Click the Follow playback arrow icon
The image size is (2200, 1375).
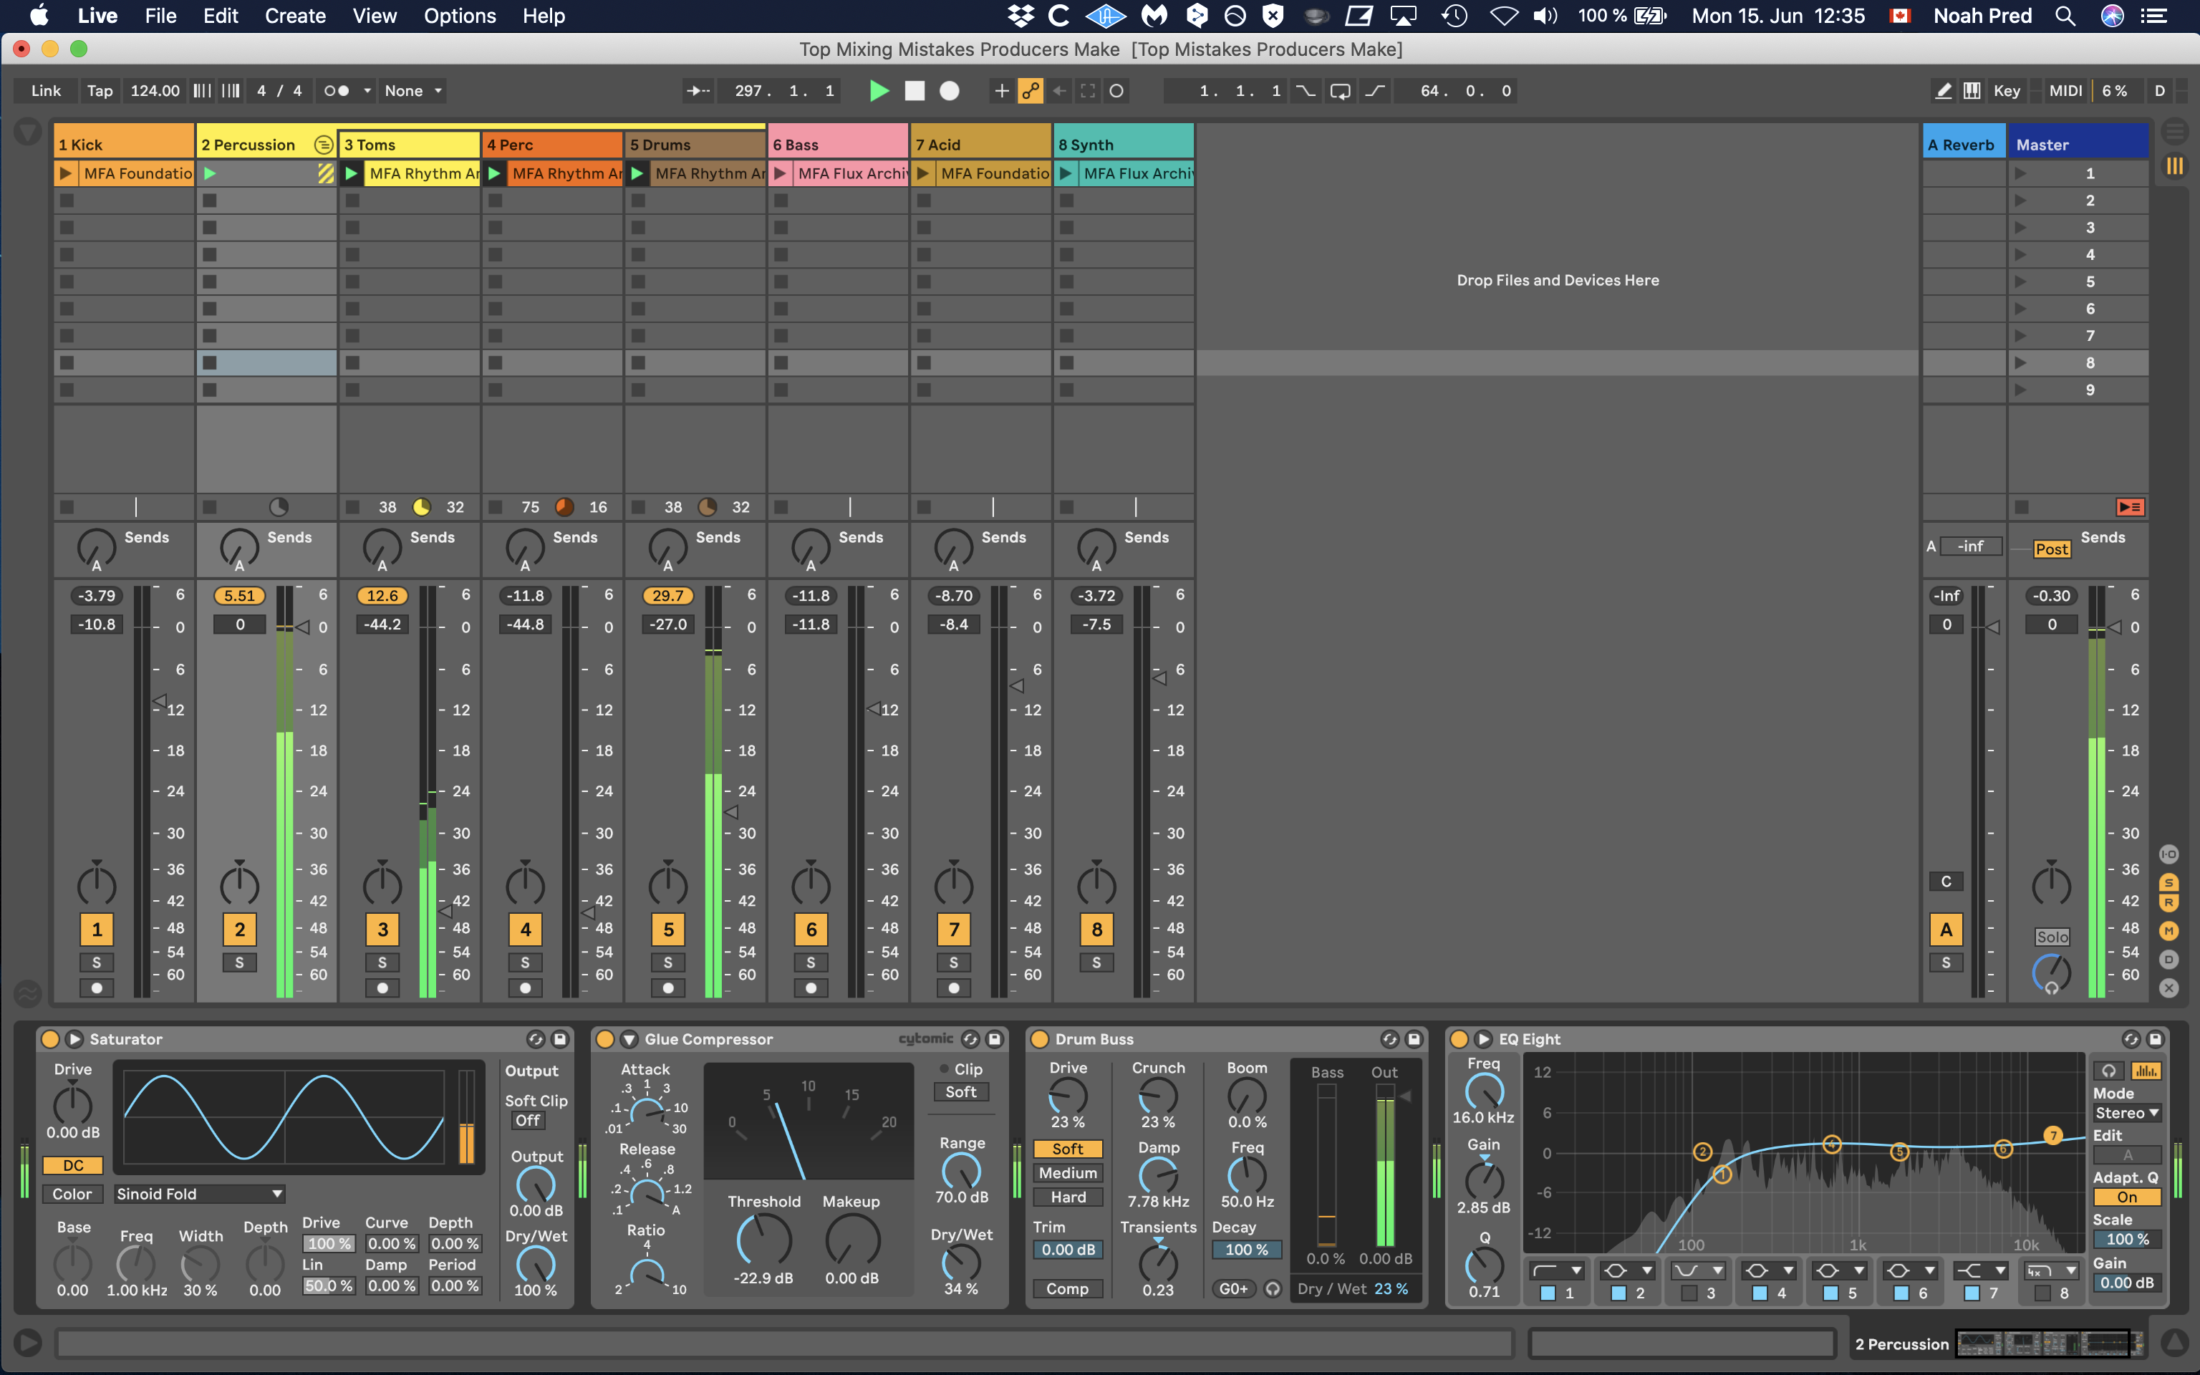click(698, 91)
